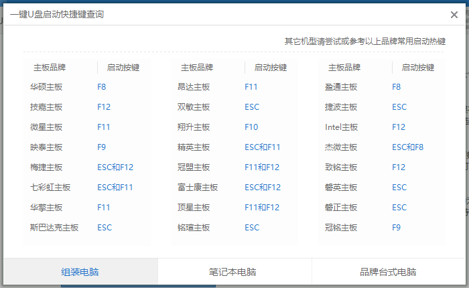
Task: Click the F12 hotkey beside 致铭主板
Action: click(x=399, y=167)
